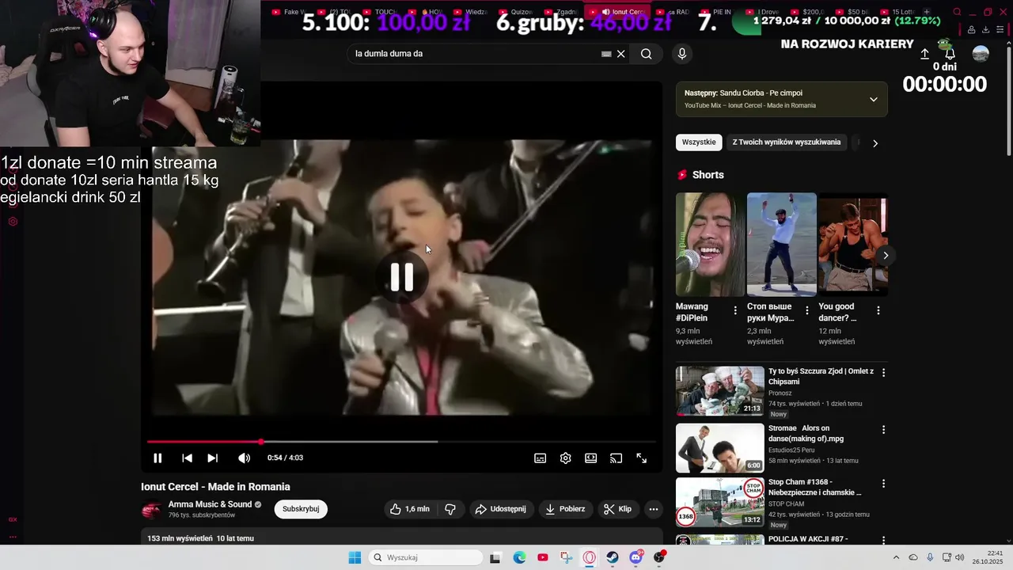
Task: Click the Wyszukaj taskbar search box
Action: tap(426, 557)
